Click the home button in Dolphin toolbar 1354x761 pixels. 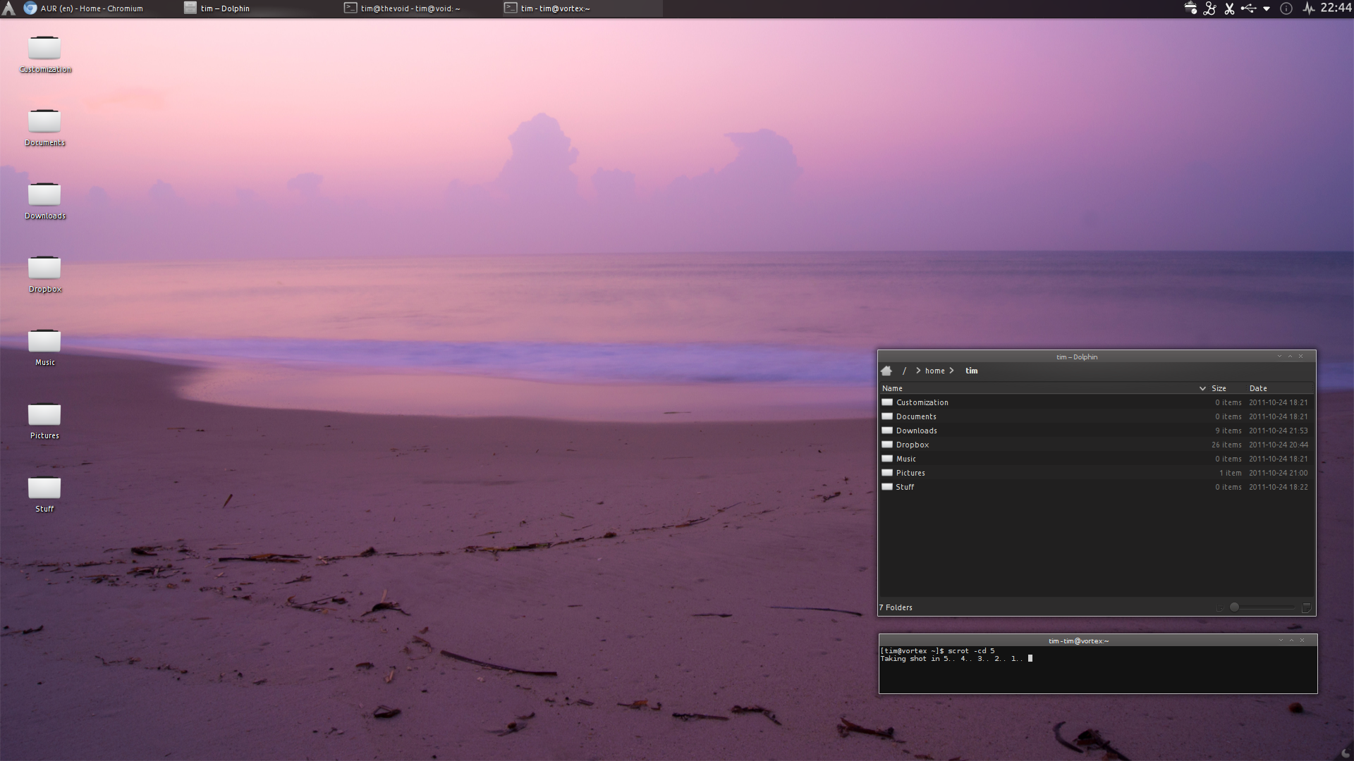(887, 371)
